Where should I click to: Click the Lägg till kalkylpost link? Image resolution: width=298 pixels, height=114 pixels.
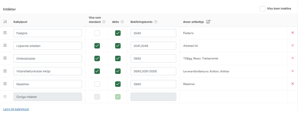(16, 109)
